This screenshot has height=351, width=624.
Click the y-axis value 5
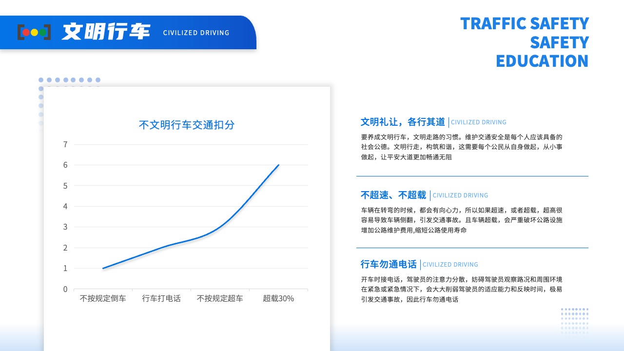point(65,186)
